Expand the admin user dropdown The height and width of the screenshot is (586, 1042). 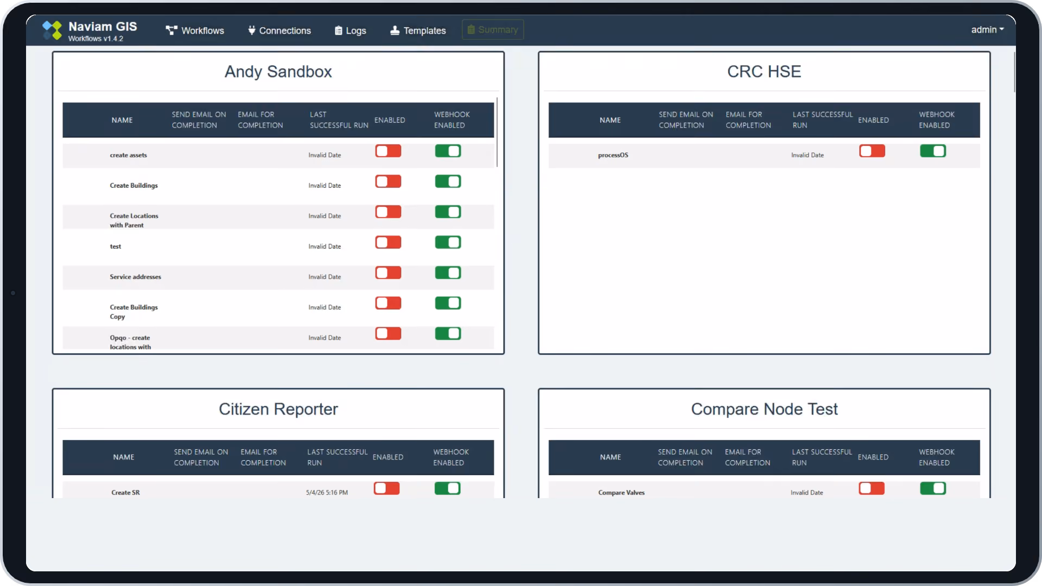coord(987,30)
